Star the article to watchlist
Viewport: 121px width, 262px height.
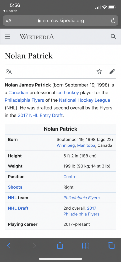99,72
